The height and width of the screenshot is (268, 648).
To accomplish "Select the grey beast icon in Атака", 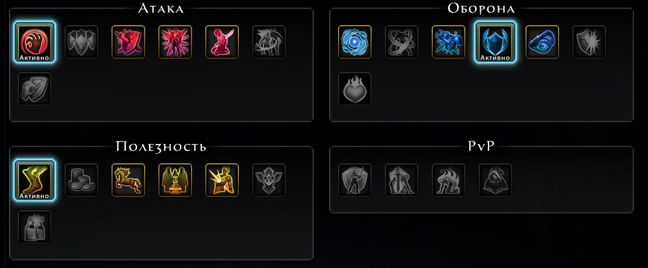I will point(269,42).
